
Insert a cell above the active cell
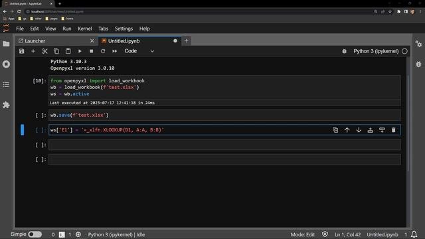(371, 130)
